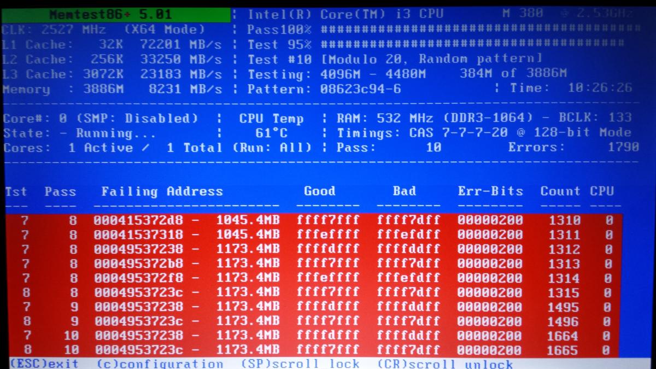Select the CPU column header
656x369 pixels.
602,191
